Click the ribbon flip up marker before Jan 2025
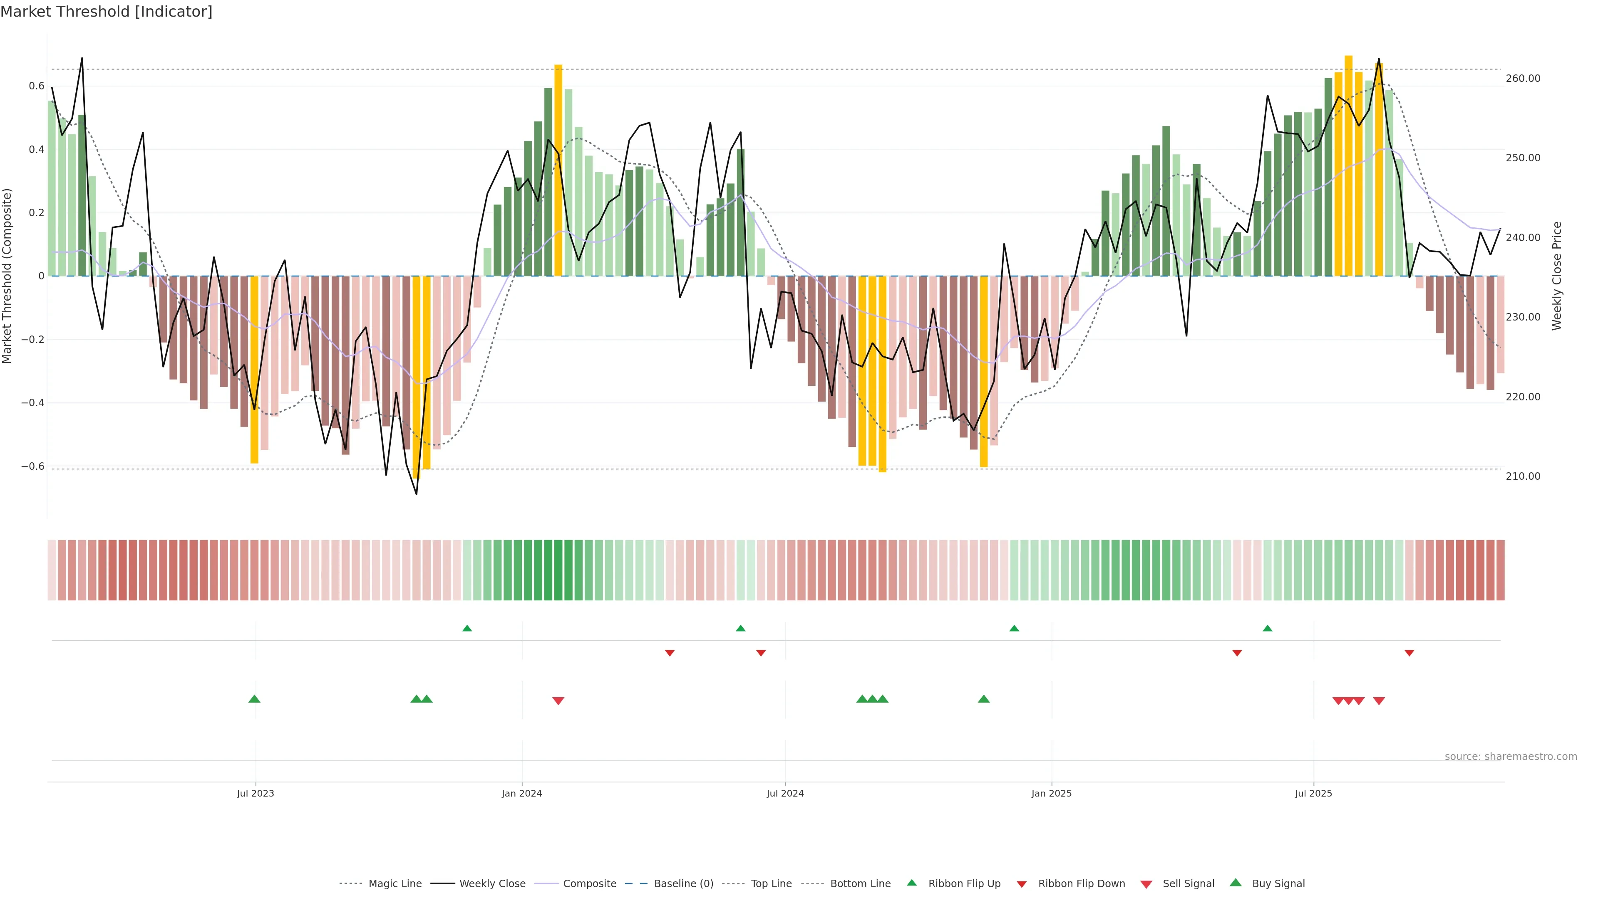 (x=1014, y=629)
